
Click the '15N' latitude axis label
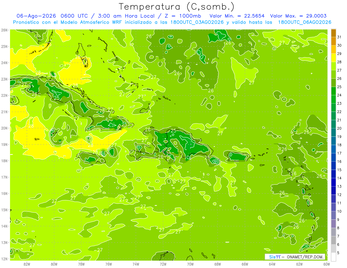[x=4, y=210]
